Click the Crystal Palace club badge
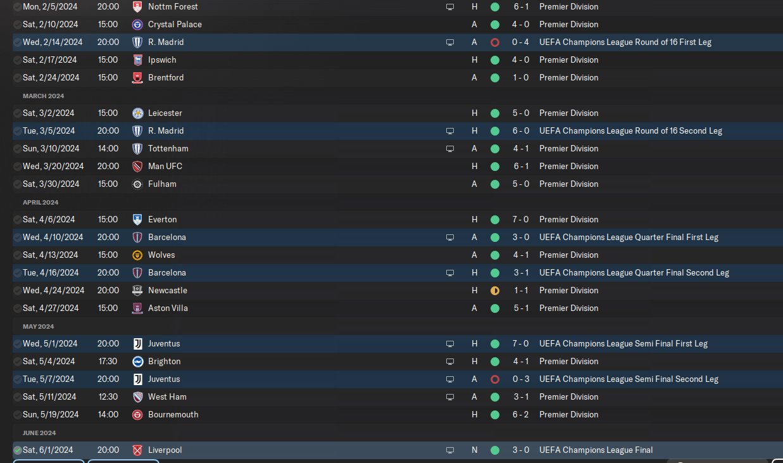783x463 pixels. [137, 24]
